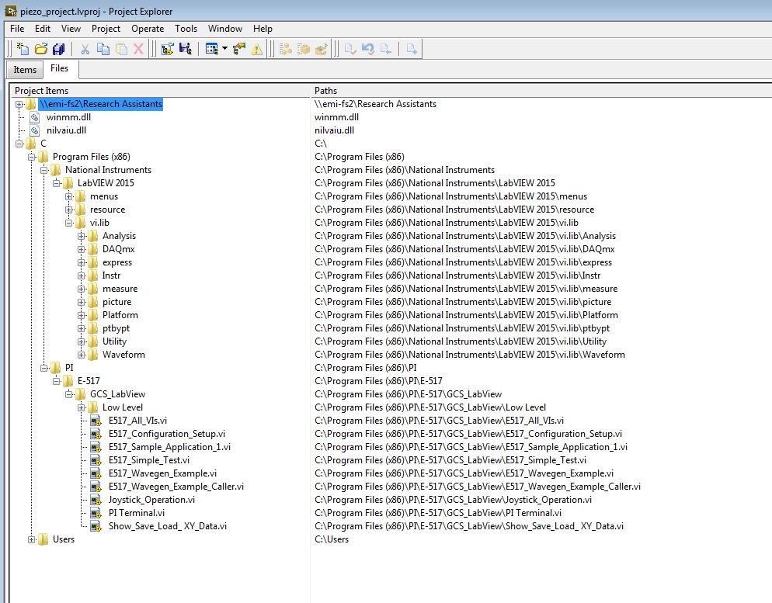Collapse the LabVIEW 2015 folder node

(x=56, y=183)
